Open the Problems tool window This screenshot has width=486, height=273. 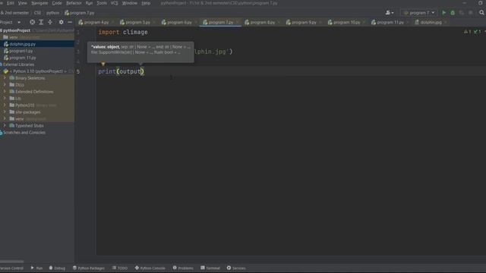pos(183,268)
